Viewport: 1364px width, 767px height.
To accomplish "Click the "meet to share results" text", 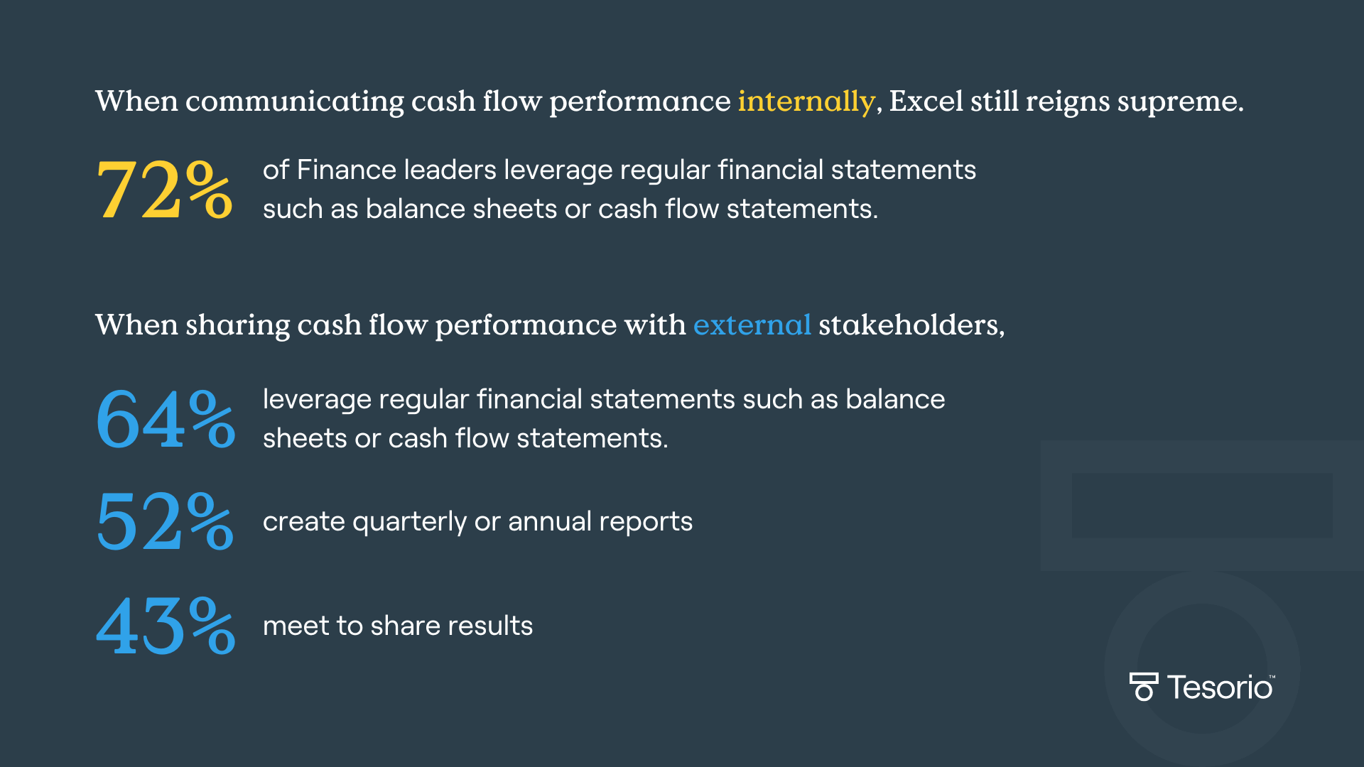I will tap(398, 626).
